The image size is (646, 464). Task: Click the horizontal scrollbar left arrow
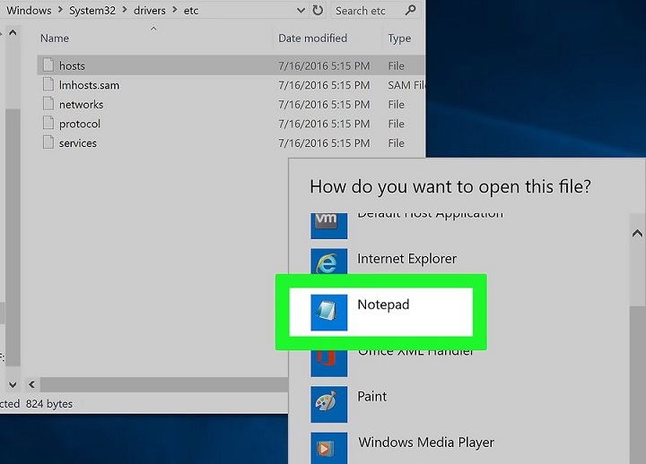[31, 384]
